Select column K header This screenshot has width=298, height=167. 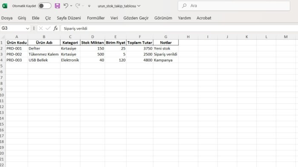tap(246, 37)
